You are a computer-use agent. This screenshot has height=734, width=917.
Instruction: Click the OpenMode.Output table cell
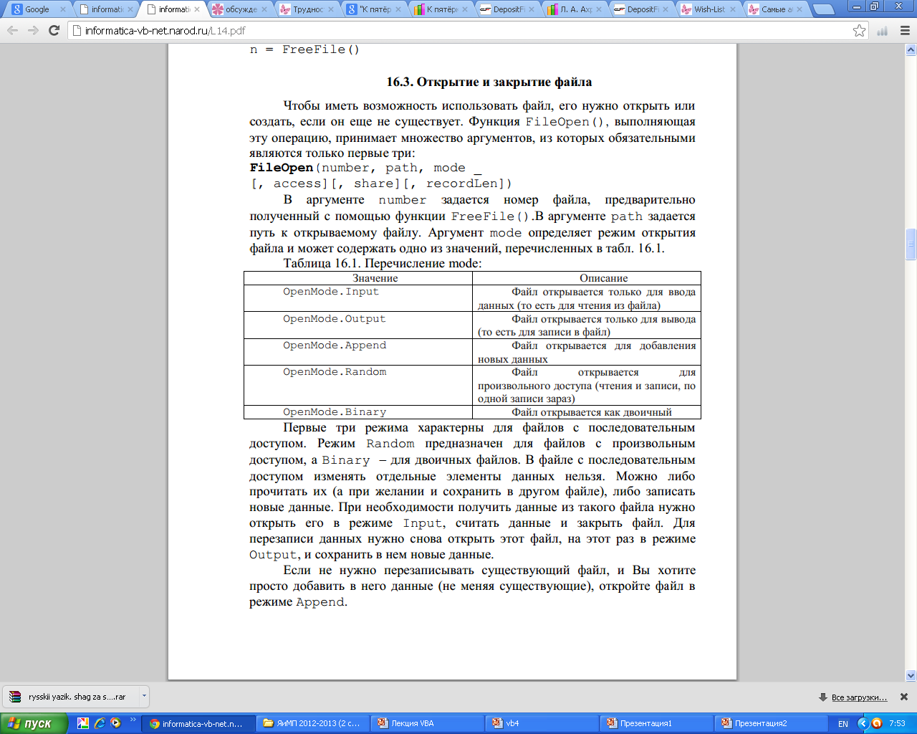(x=358, y=325)
